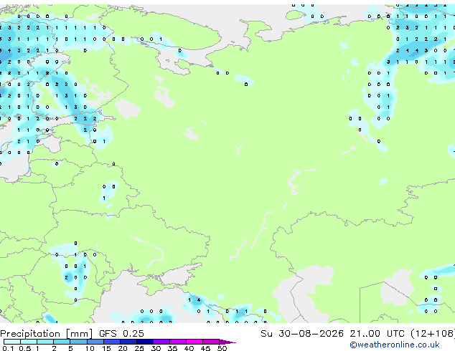Screen dimensions: 455x351
Task: Click the '25' legend scale value
Action: (x=139, y=348)
